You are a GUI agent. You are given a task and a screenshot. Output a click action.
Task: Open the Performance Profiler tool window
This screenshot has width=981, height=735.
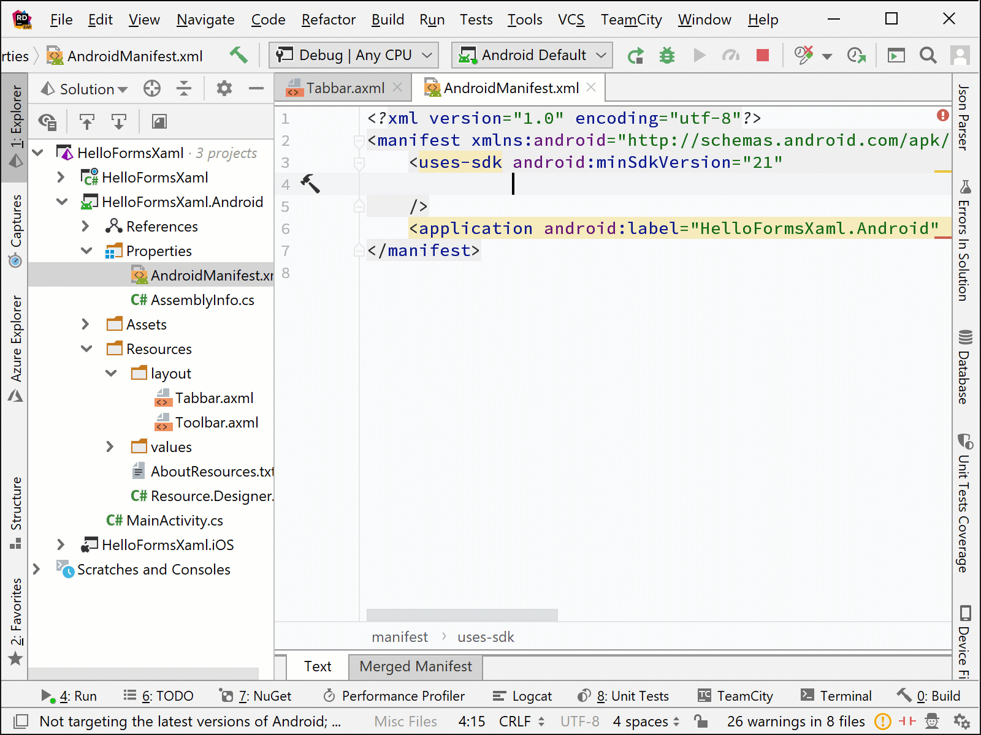(x=394, y=696)
